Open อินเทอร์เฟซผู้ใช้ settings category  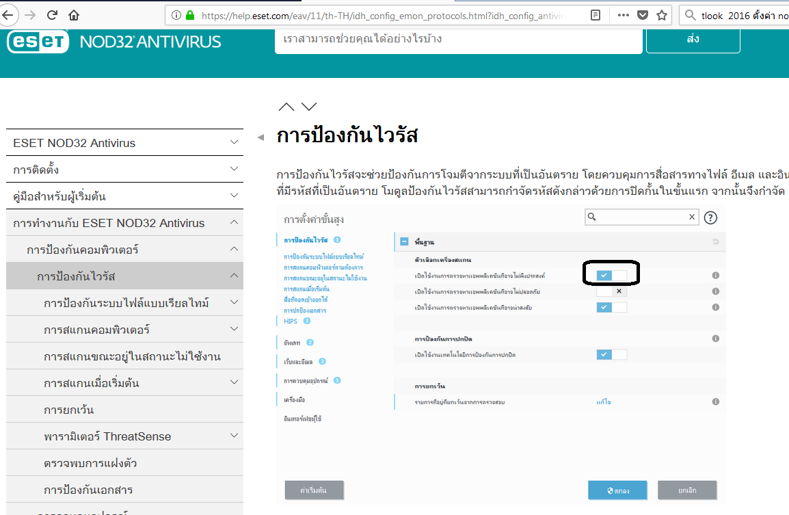pyautogui.click(x=302, y=419)
